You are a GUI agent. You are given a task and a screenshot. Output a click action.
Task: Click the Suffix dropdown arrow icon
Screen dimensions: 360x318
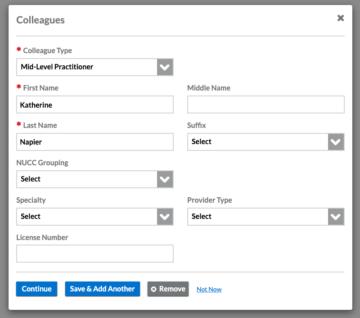[x=336, y=142]
